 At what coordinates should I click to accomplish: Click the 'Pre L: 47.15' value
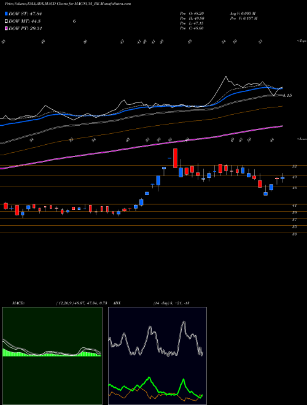pos(192,23)
